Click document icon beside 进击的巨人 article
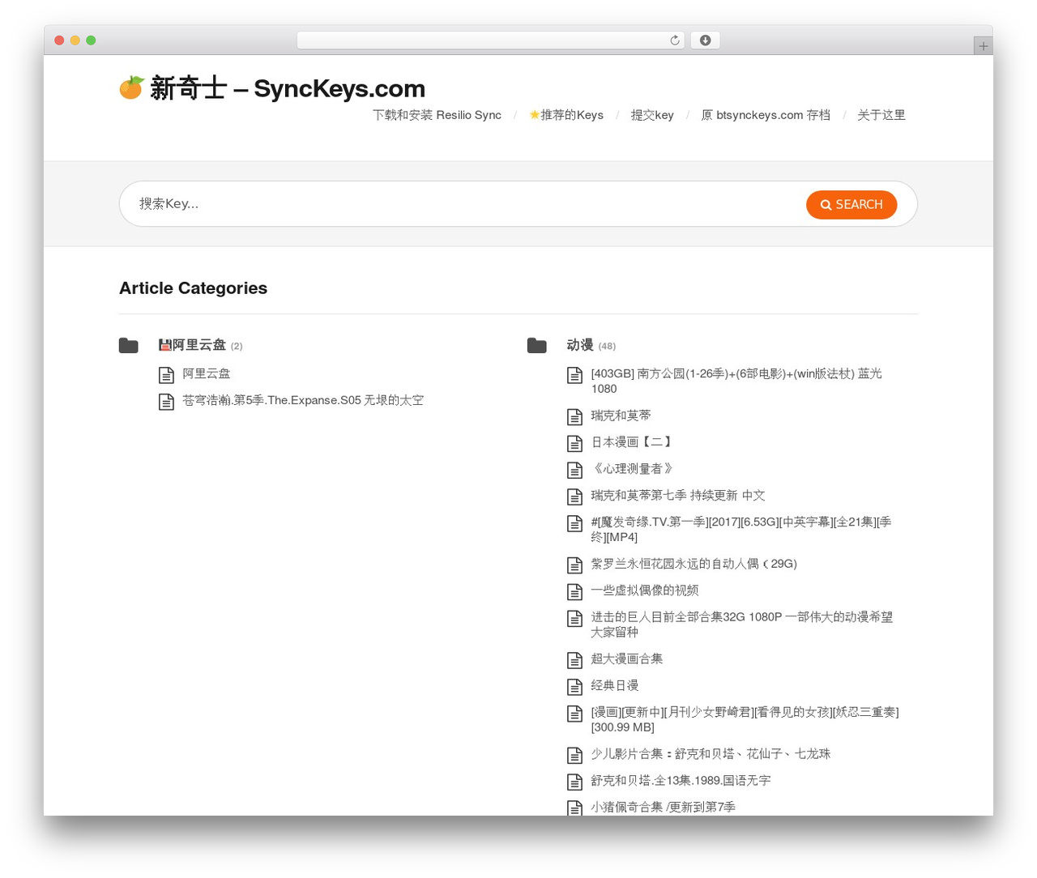The height and width of the screenshot is (878, 1037). (574, 618)
